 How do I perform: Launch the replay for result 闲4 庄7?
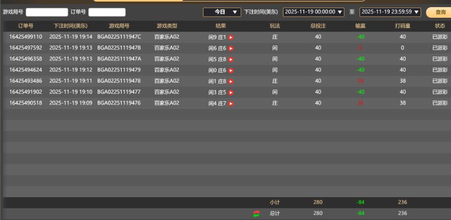coord(231,103)
